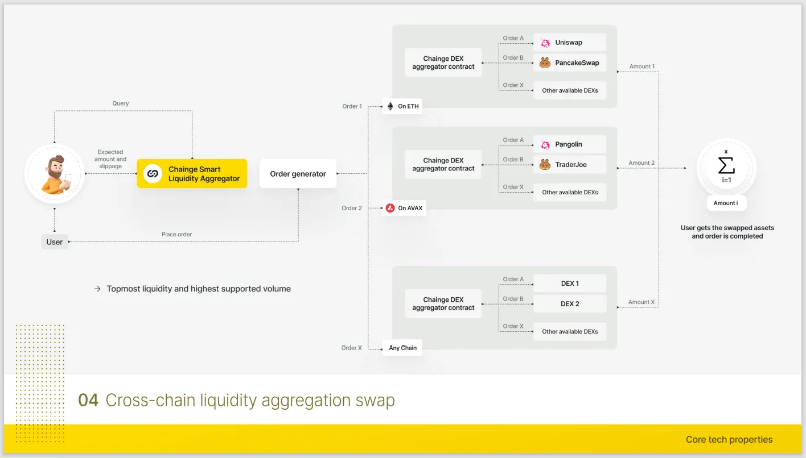
Task: Click the Expected amount and slippage text
Action: 110,159
